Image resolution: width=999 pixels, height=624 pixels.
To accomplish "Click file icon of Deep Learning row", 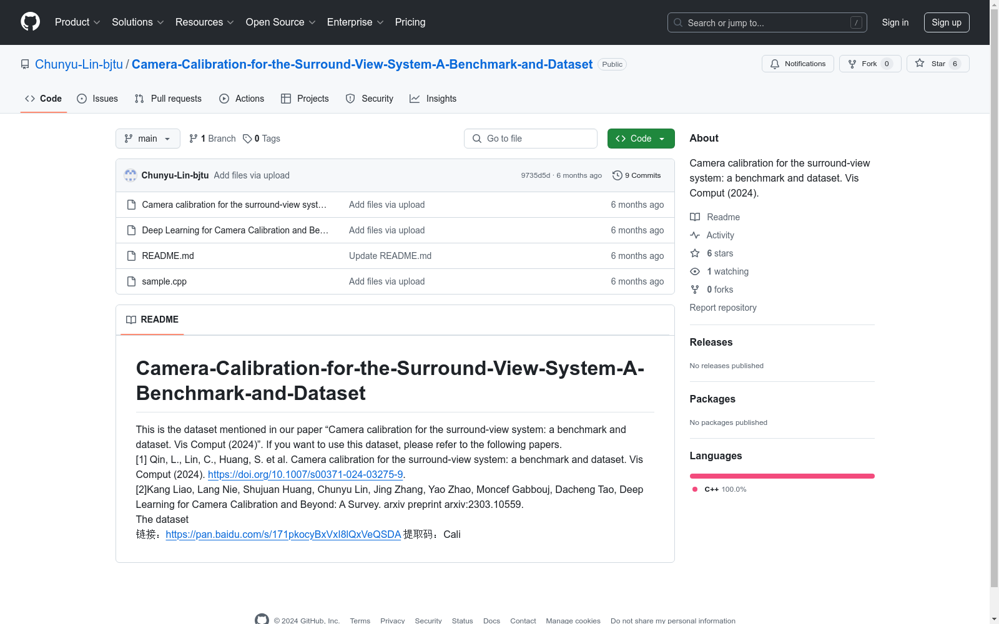I will click(131, 230).
